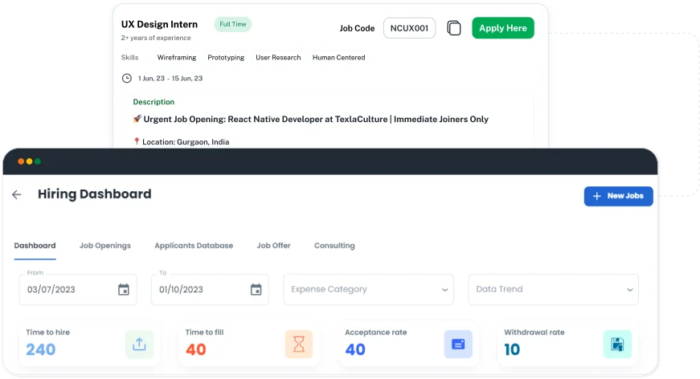The height and width of the screenshot is (379, 700).
Task: Open the Consulting tab
Action: click(334, 246)
